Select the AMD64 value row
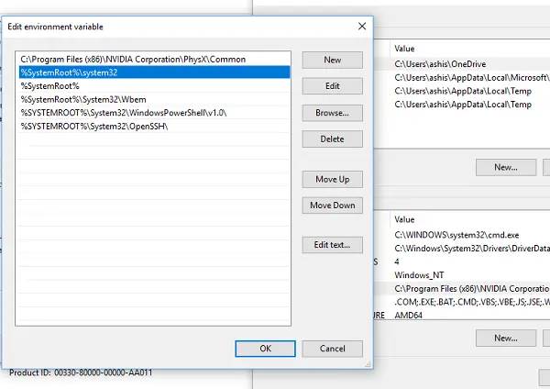 (x=408, y=315)
